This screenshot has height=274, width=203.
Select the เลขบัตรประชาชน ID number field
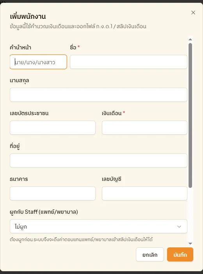[x=53, y=128]
